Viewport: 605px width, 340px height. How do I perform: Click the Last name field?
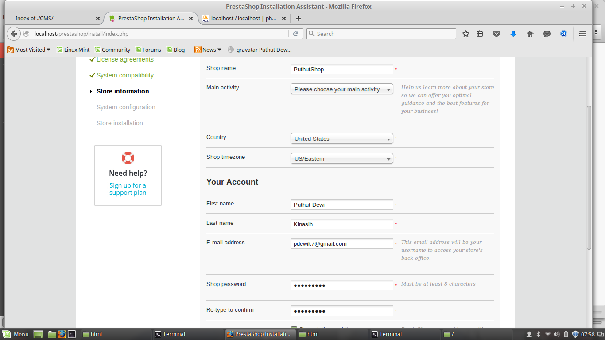click(341, 224)
